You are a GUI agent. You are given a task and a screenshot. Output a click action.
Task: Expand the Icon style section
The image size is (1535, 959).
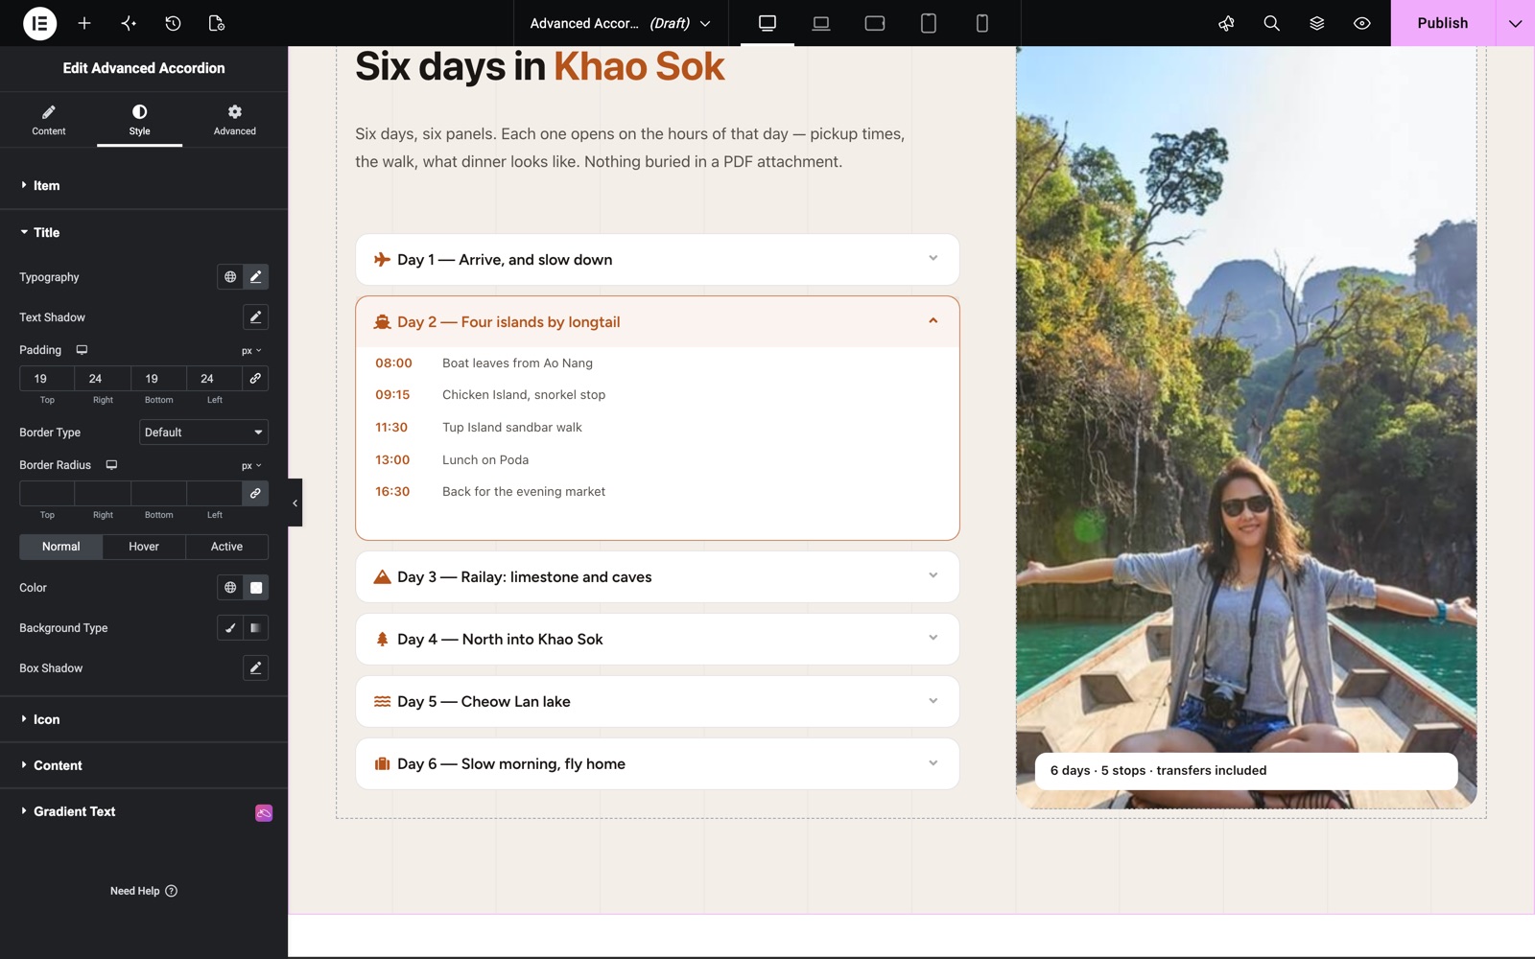(144, 719)
